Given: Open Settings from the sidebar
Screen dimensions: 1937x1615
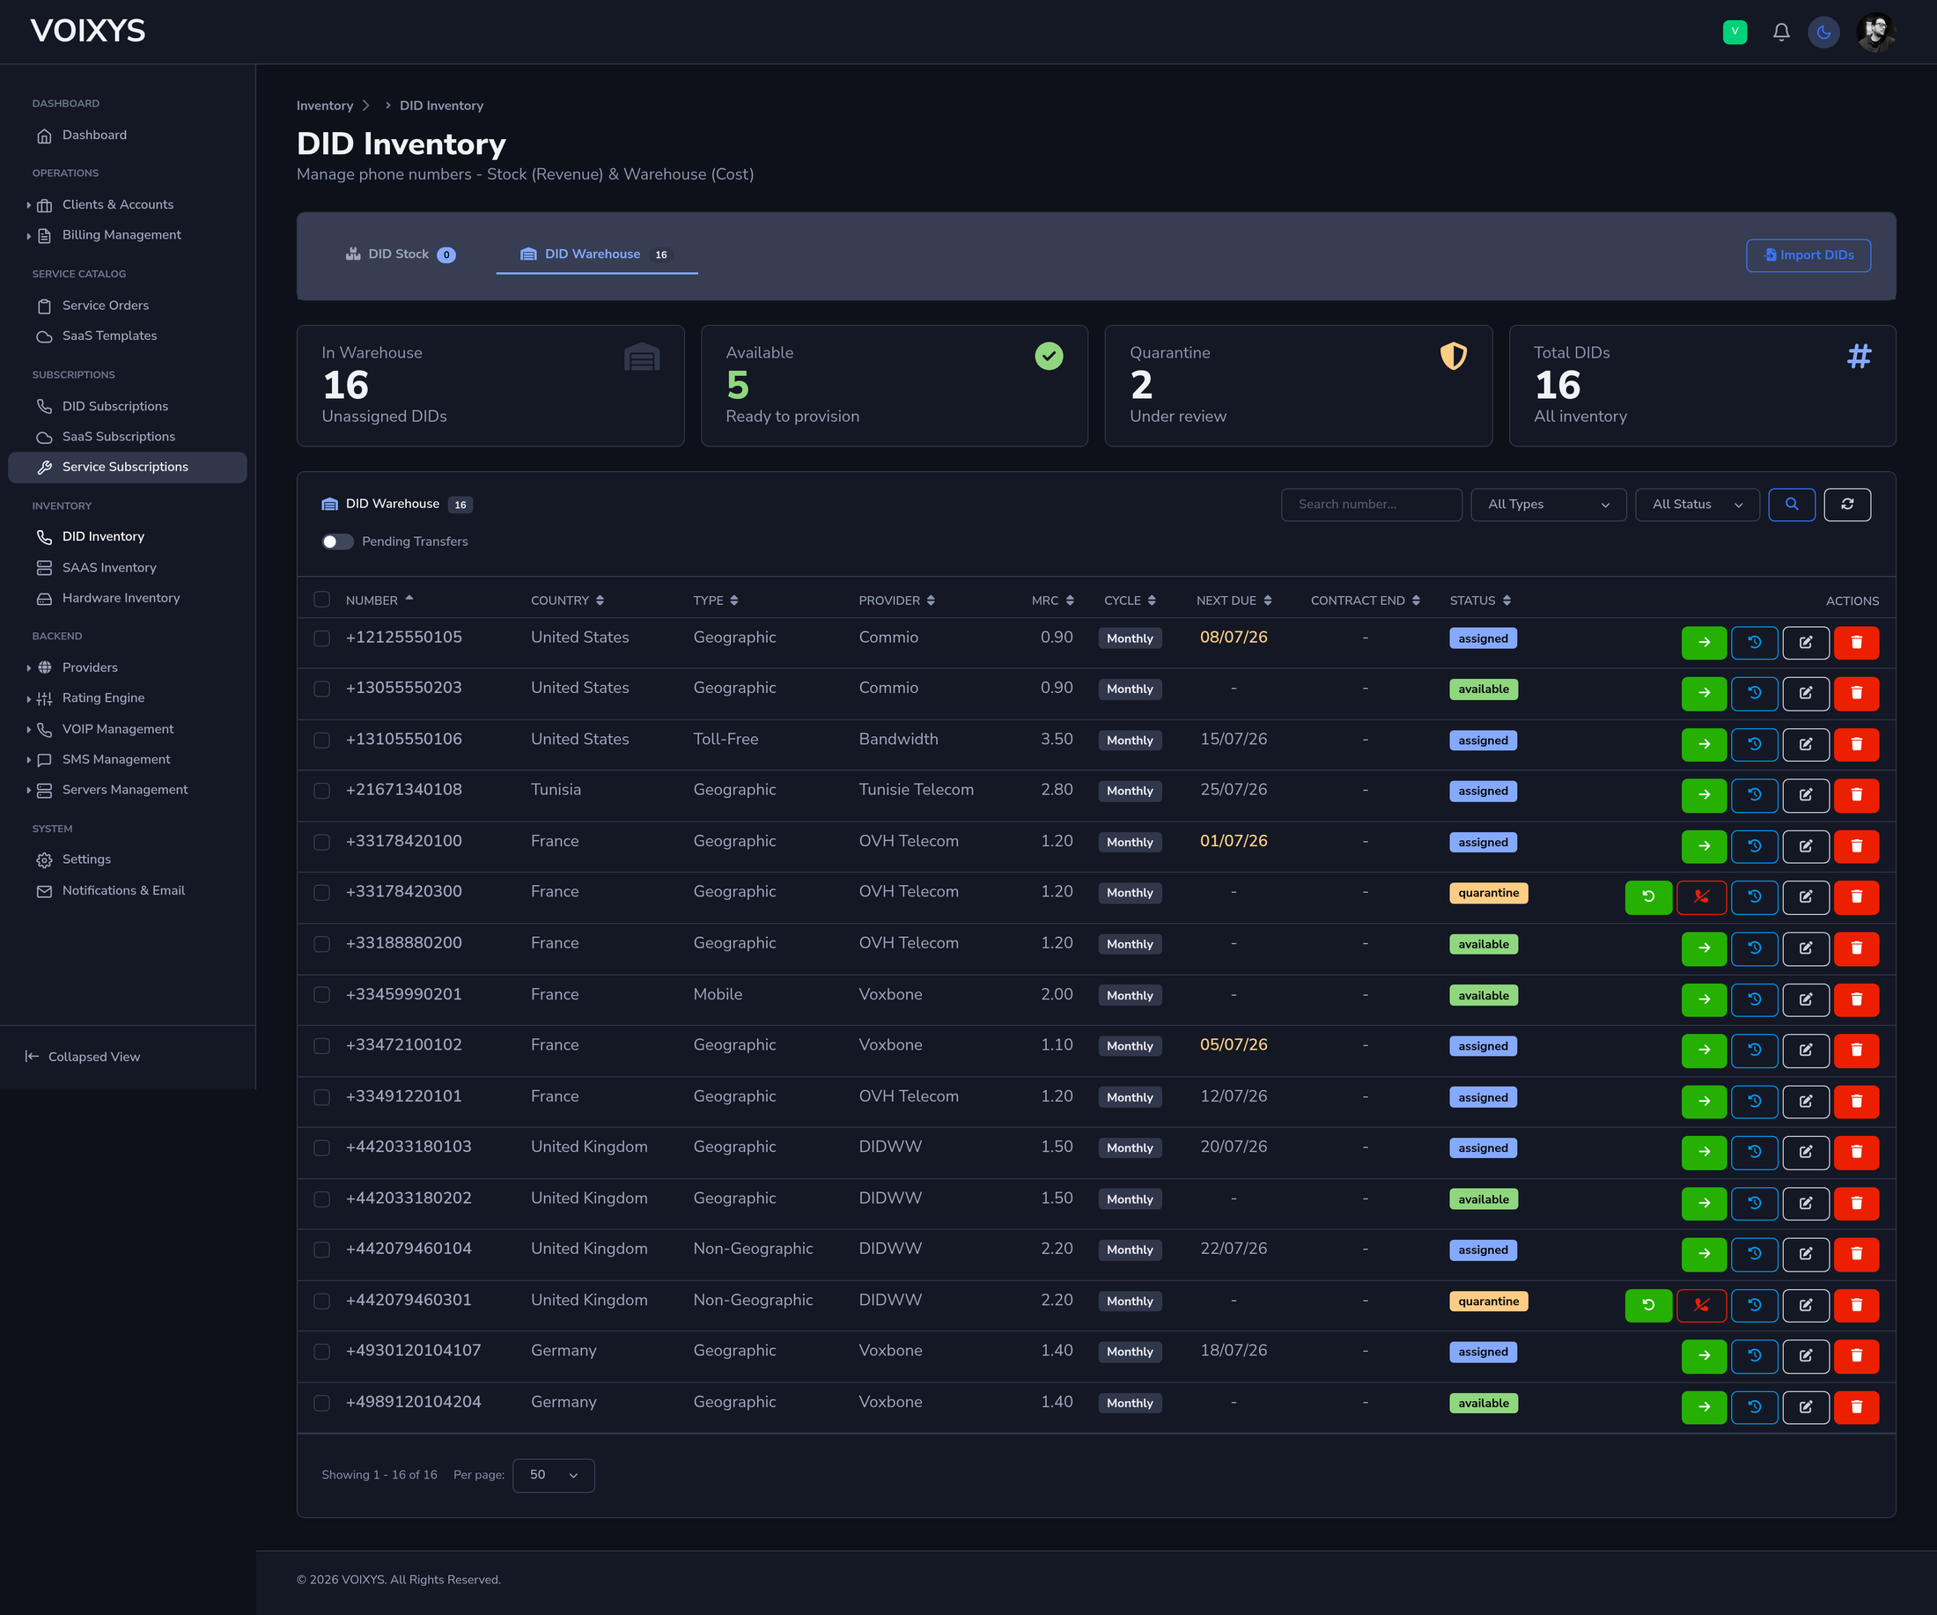Looking at the screenshot, I should click(x=85, y=859).
